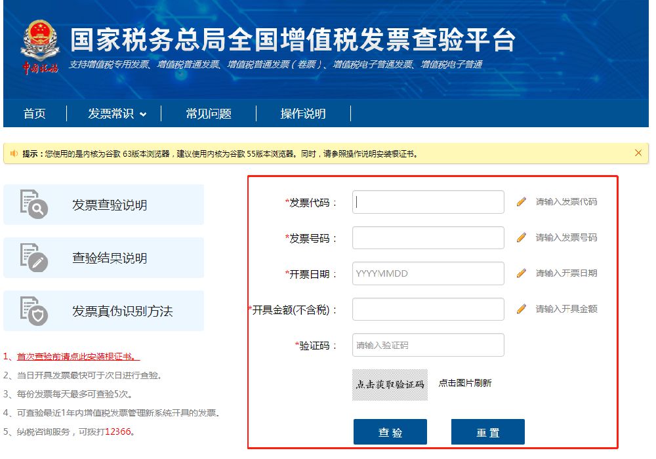Focus the 开票日期 YYYYMMDD input field

tap(428, 273)
